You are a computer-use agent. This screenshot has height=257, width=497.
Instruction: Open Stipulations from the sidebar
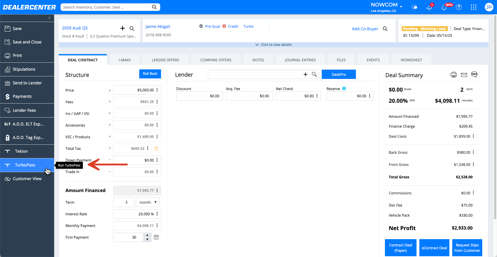(27, 69)
